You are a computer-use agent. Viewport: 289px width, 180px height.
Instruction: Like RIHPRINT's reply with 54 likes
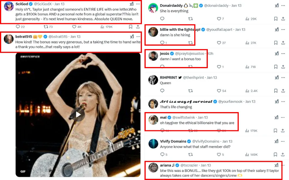[219, 91]
